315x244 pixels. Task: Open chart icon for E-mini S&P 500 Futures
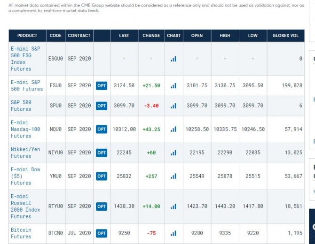173,86
